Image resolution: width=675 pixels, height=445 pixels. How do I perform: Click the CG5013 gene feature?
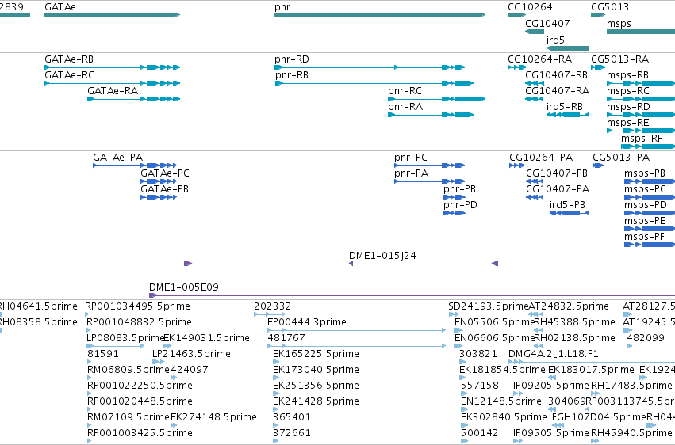click(598, 15)
